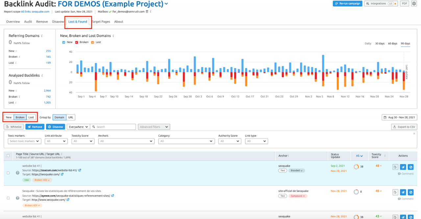Delete the mailbox with the trash icon
This screenshot has height=219, width=421.
click(x=147, y=12)
